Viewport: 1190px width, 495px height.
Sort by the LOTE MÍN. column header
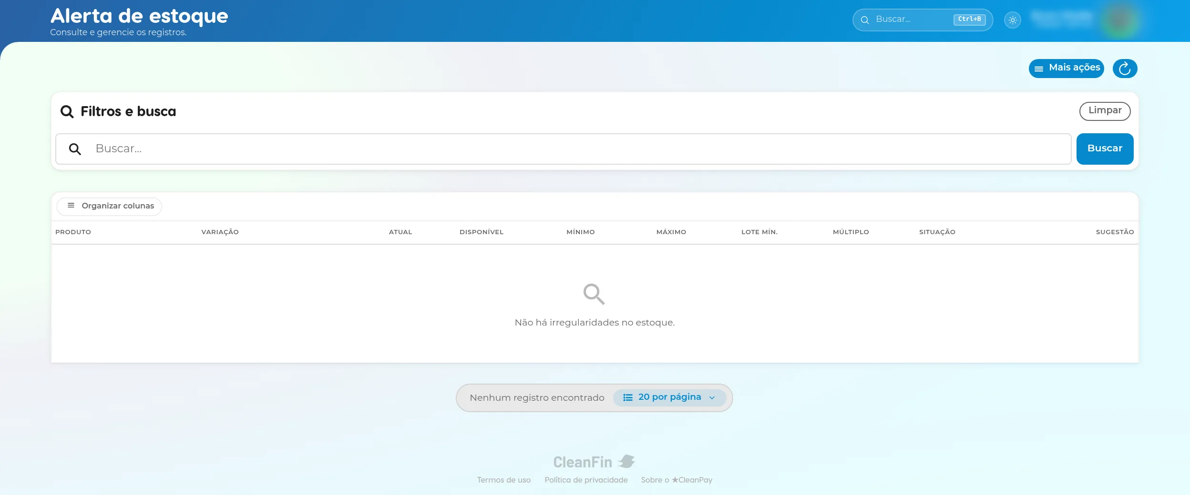(x=759, y=232)
